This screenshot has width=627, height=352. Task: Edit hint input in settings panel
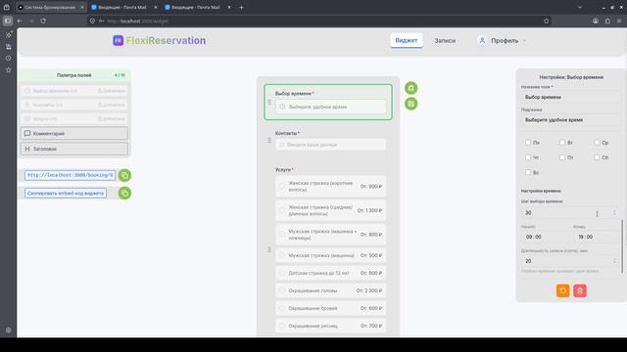click(570, 119)
